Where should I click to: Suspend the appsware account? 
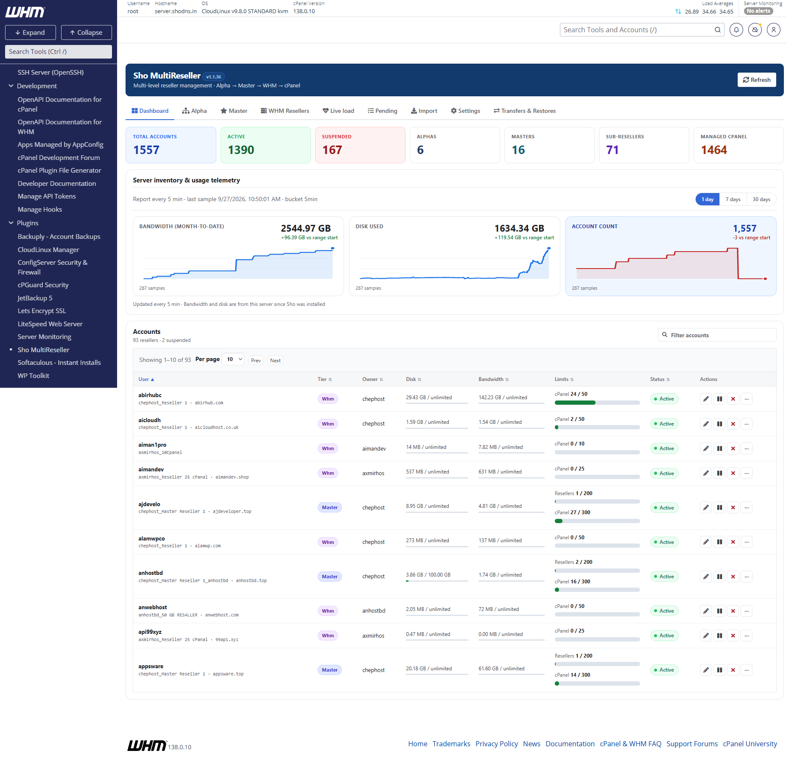719,670
